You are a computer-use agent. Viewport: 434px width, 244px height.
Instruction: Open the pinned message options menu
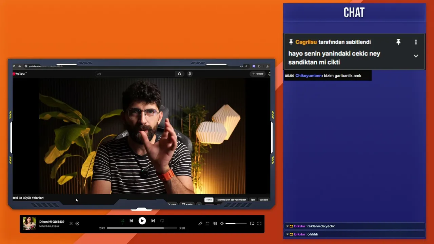click(416, 42)
